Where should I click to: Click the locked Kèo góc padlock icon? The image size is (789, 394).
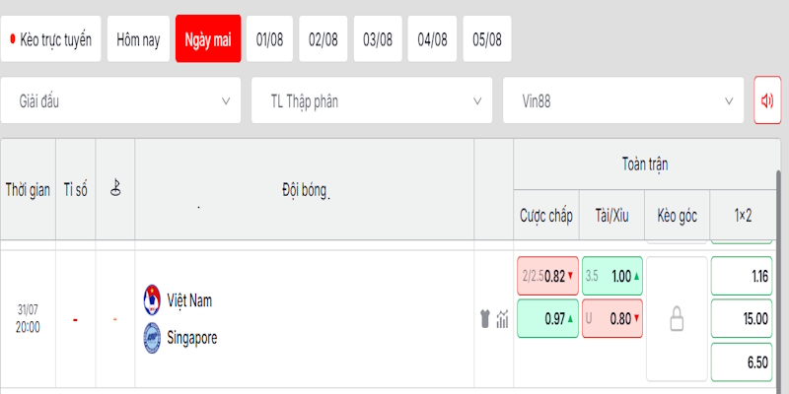pyautogui.click(x=677, y=319)
